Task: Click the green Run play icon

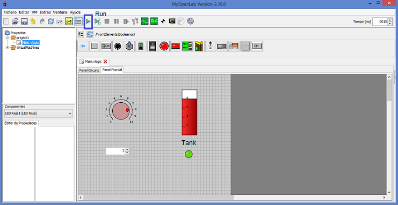Action: coord(88,21)
